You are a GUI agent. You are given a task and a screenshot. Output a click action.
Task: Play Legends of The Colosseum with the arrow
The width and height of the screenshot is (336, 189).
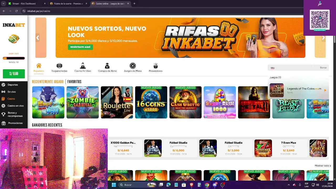tap(325, 90)
